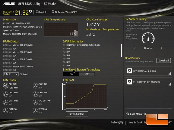Click the Switch all button
174x130 pixels.
[163, 61]
